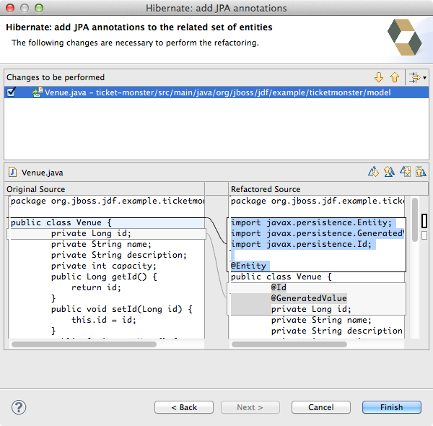Close the dialog with red window button

tap(10, 8)
